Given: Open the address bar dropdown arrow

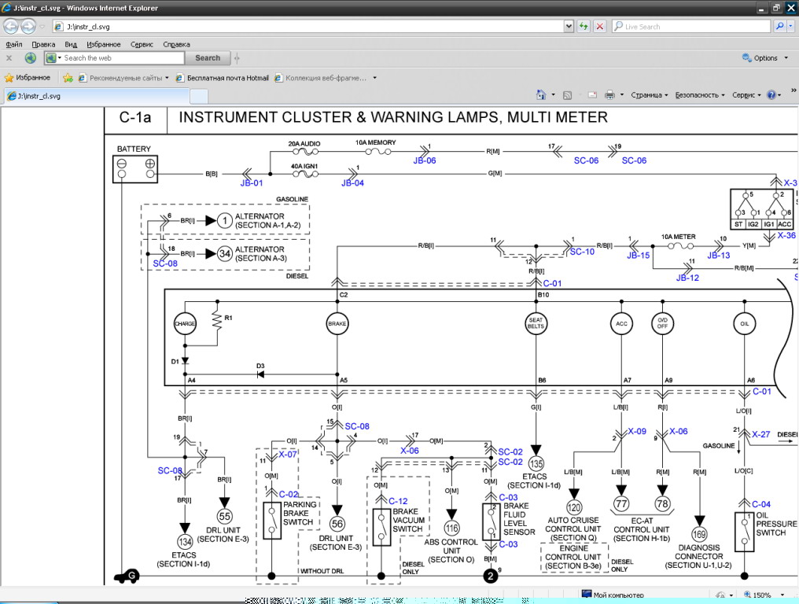Looking at the screenshot, I should click(x=569, y=27).
